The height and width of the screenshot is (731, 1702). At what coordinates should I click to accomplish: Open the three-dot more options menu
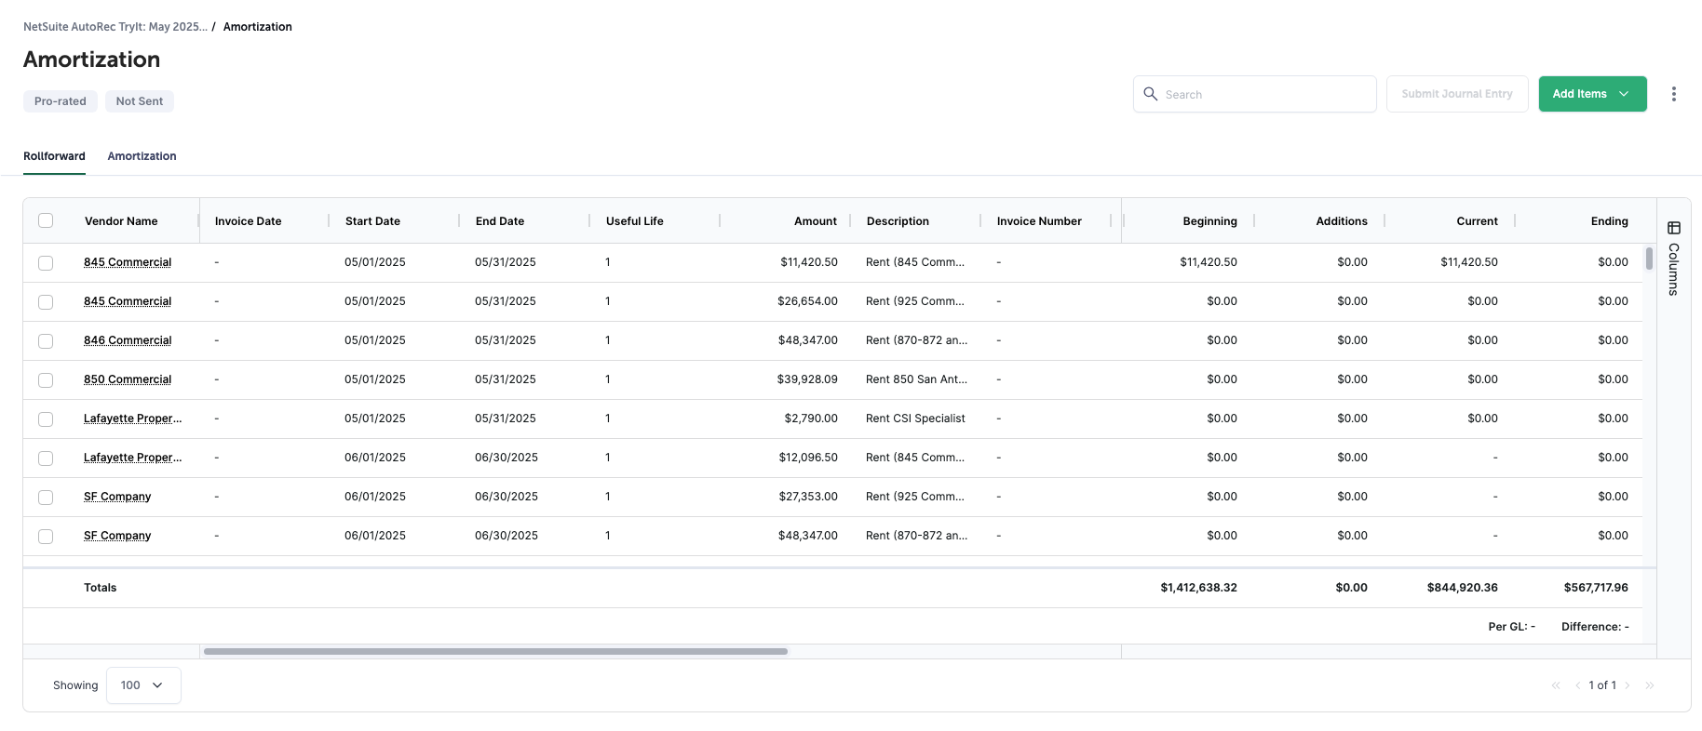point(1673,94)
